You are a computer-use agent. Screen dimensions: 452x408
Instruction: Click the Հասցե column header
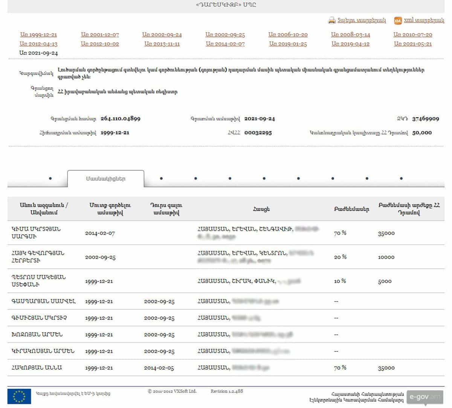point(261,209)
